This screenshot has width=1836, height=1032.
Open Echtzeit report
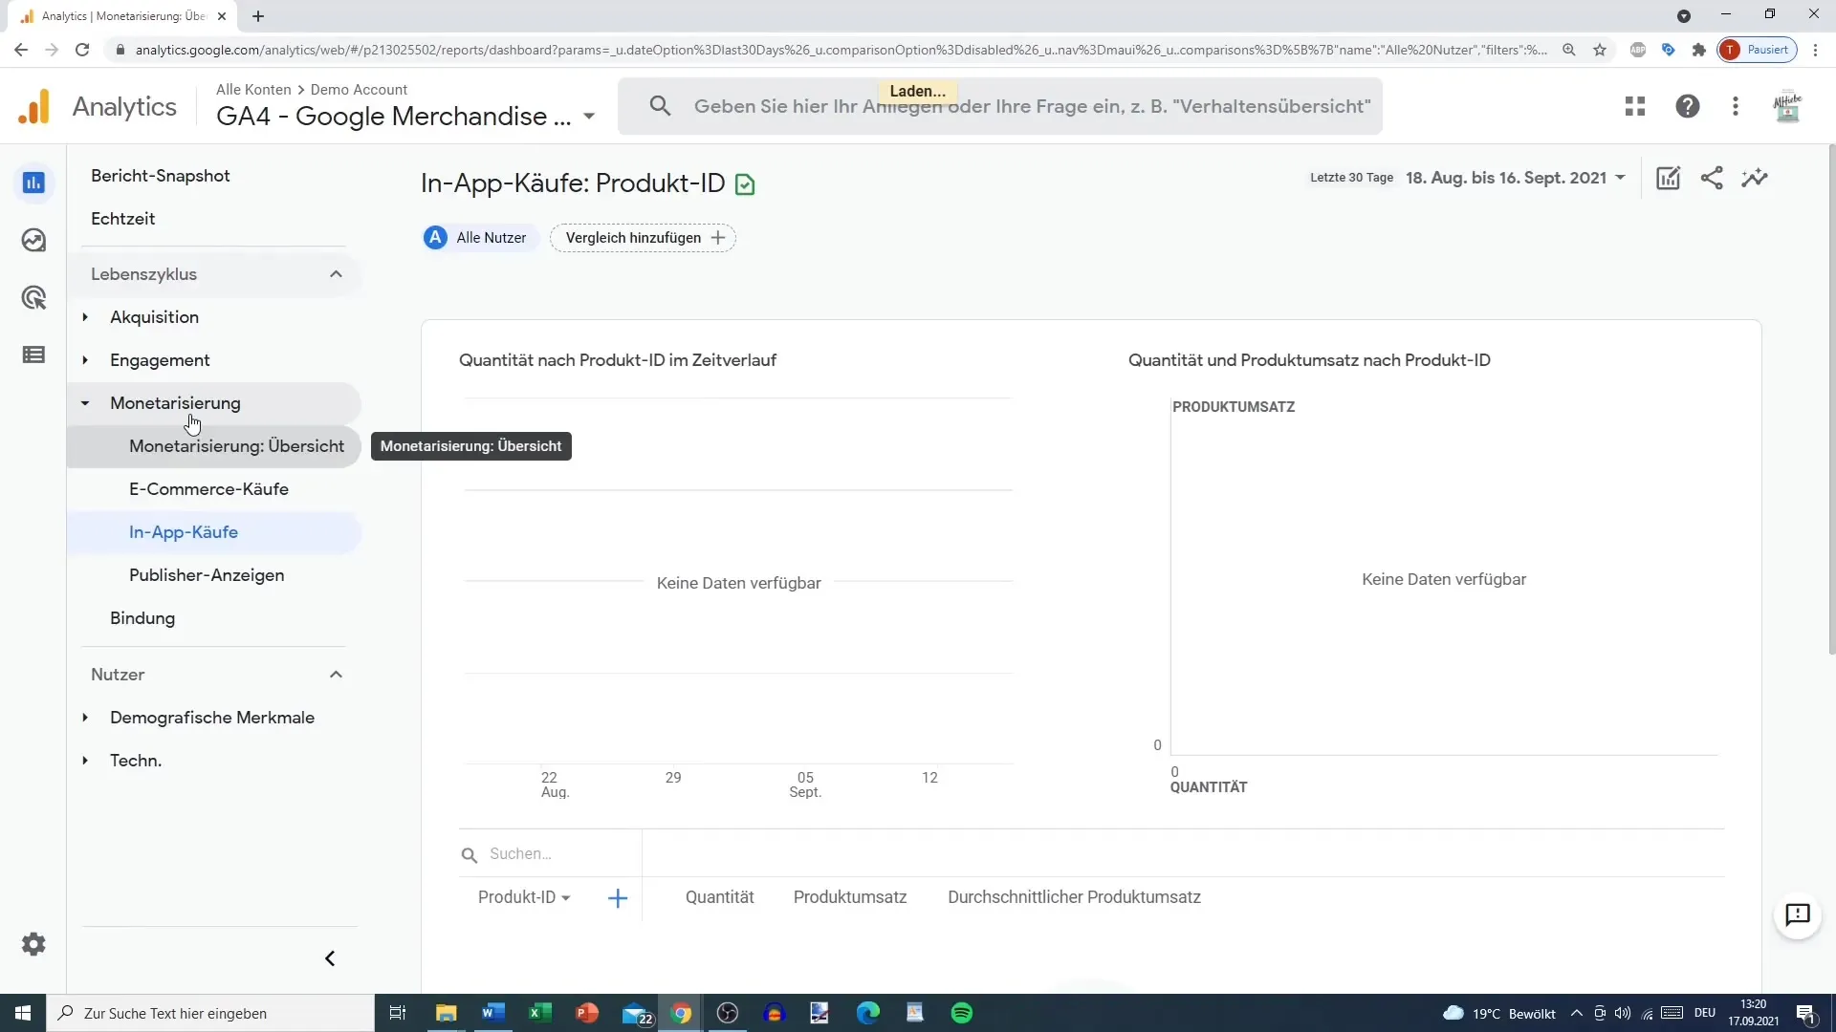(123, 219)
